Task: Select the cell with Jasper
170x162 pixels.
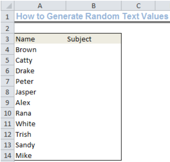Action: [x=40, y=92]
